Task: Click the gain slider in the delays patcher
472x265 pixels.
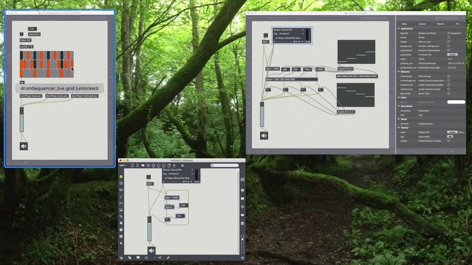Action: (x=262, y=114)
